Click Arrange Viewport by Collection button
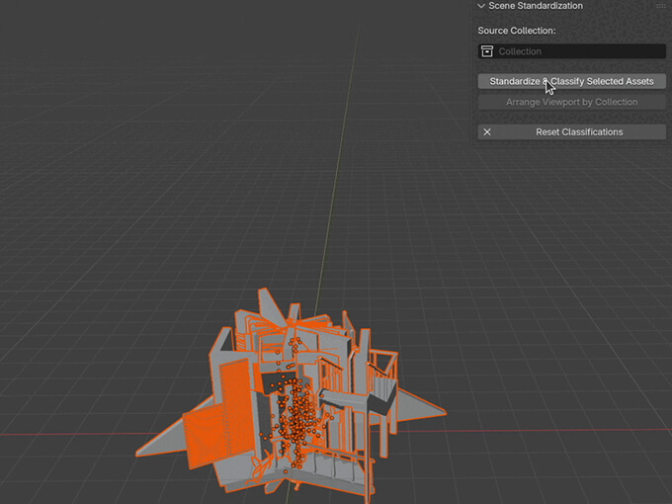The width and height of the screenshot is (672, 504). (571, 102)
